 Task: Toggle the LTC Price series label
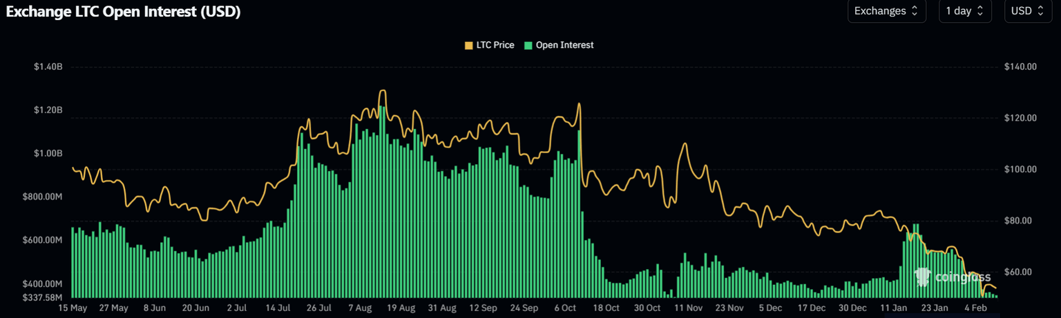(x=495, y=46)
